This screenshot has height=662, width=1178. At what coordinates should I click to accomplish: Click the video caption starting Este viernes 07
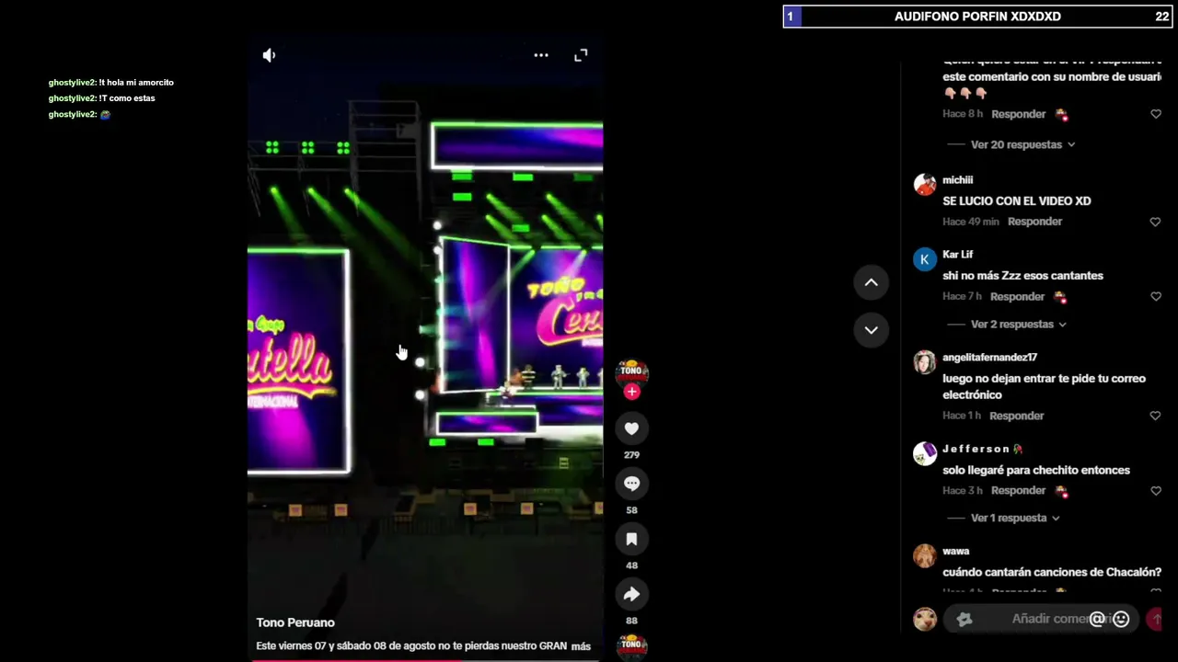point(411,646)
